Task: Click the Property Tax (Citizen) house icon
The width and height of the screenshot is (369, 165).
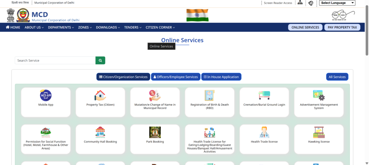Action: 100,96
